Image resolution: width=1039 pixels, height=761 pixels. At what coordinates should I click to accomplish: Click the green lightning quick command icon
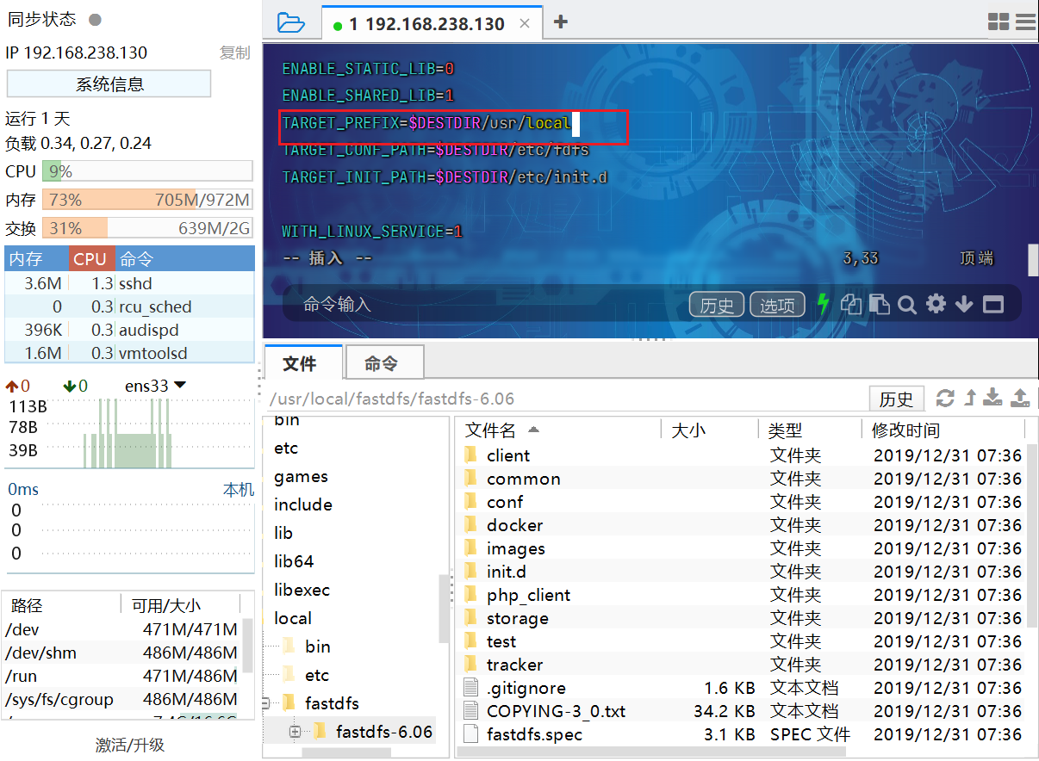click(824, 304)
